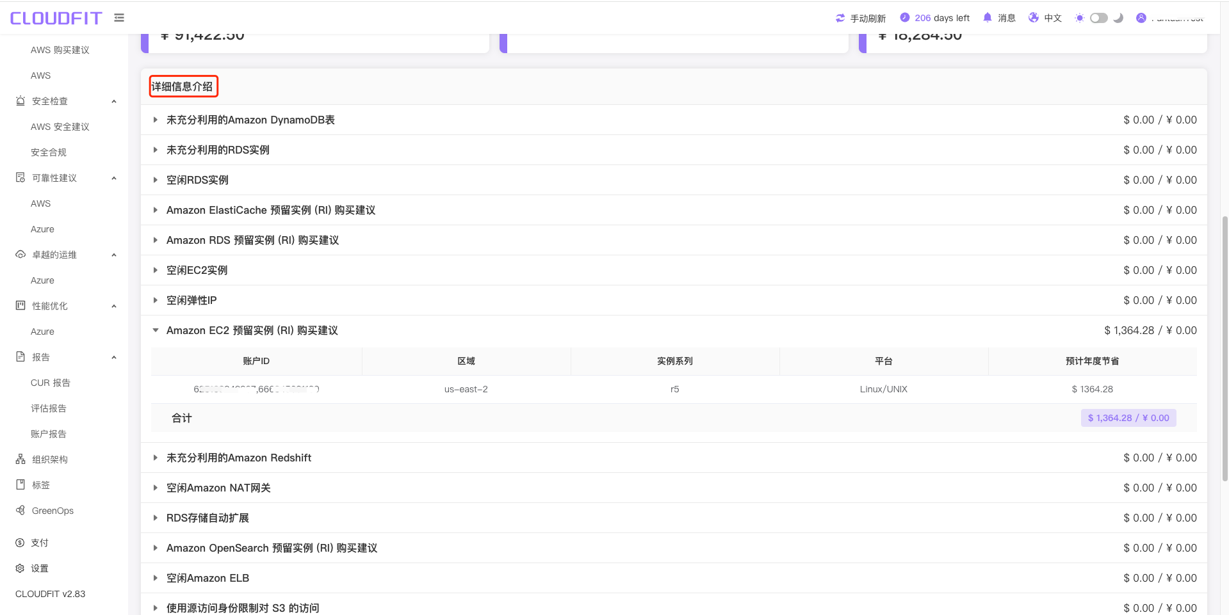The height and width of the screenshot is (615, 1229).
Task: Click the Linux/UNIX platform cell
Action: 884,389
